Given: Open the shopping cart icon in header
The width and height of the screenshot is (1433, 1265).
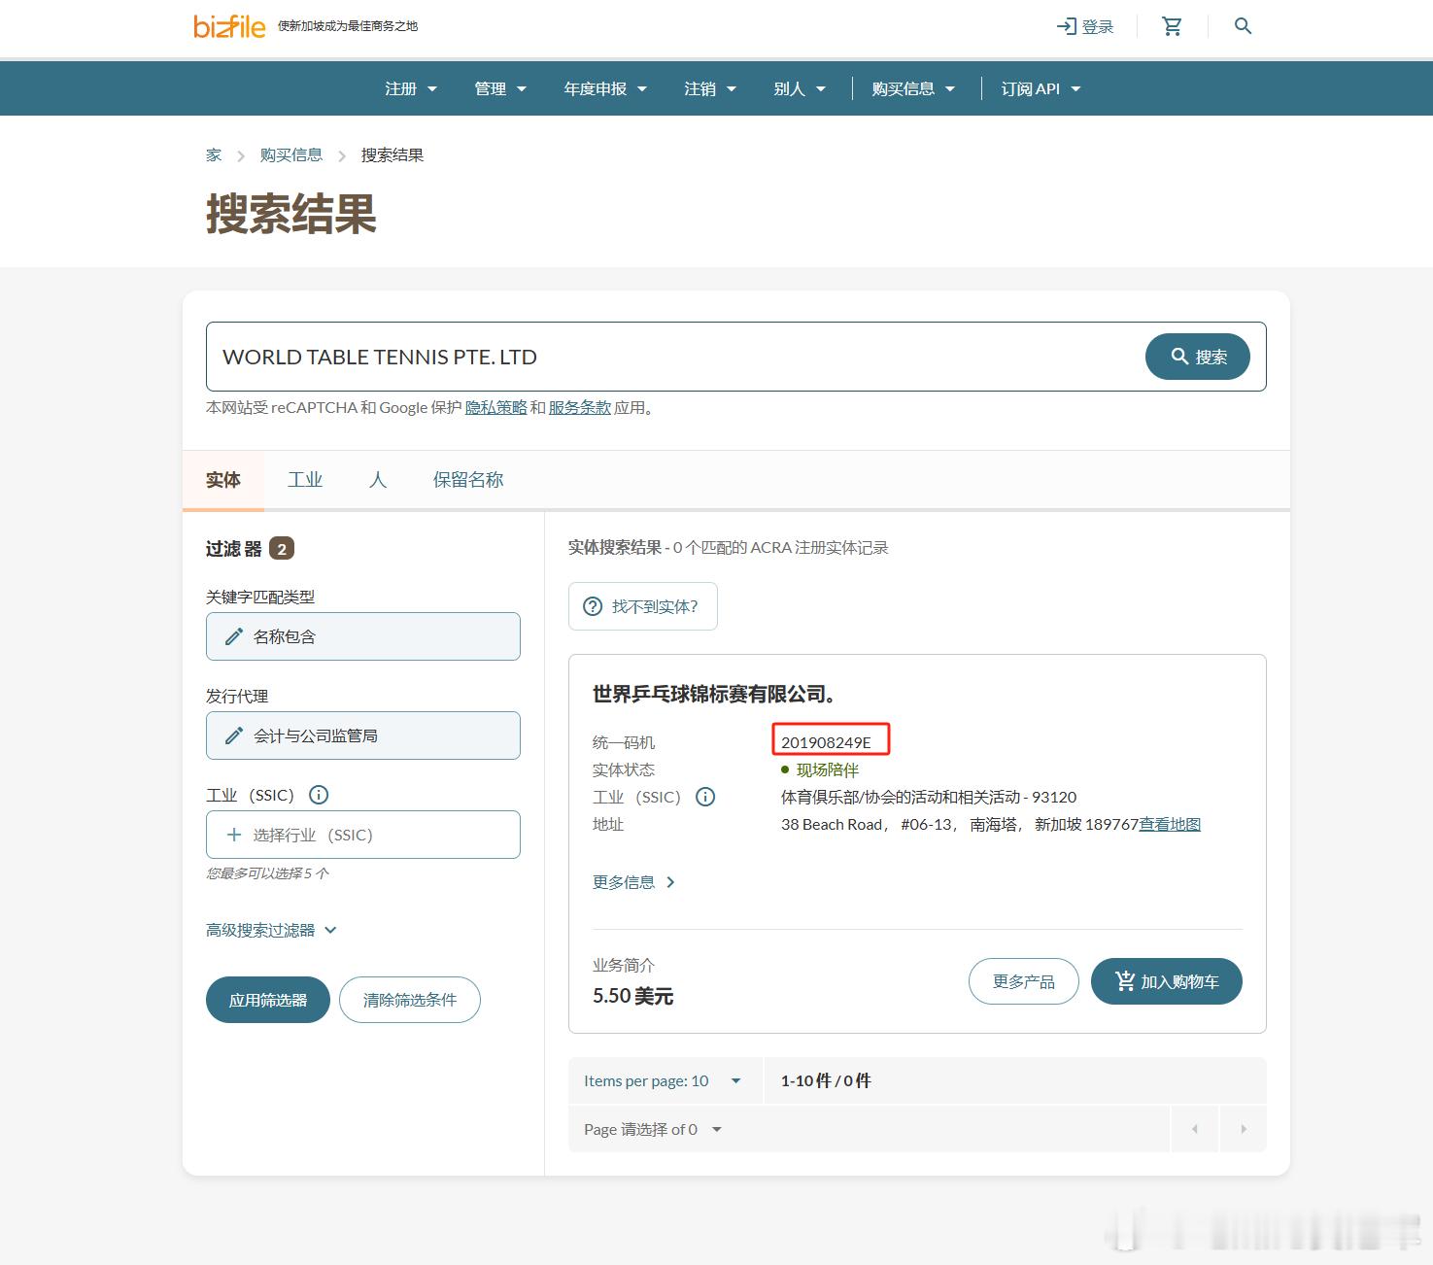Looking at the screenshot, I should pyautogui.click(x=1172, y=26).
